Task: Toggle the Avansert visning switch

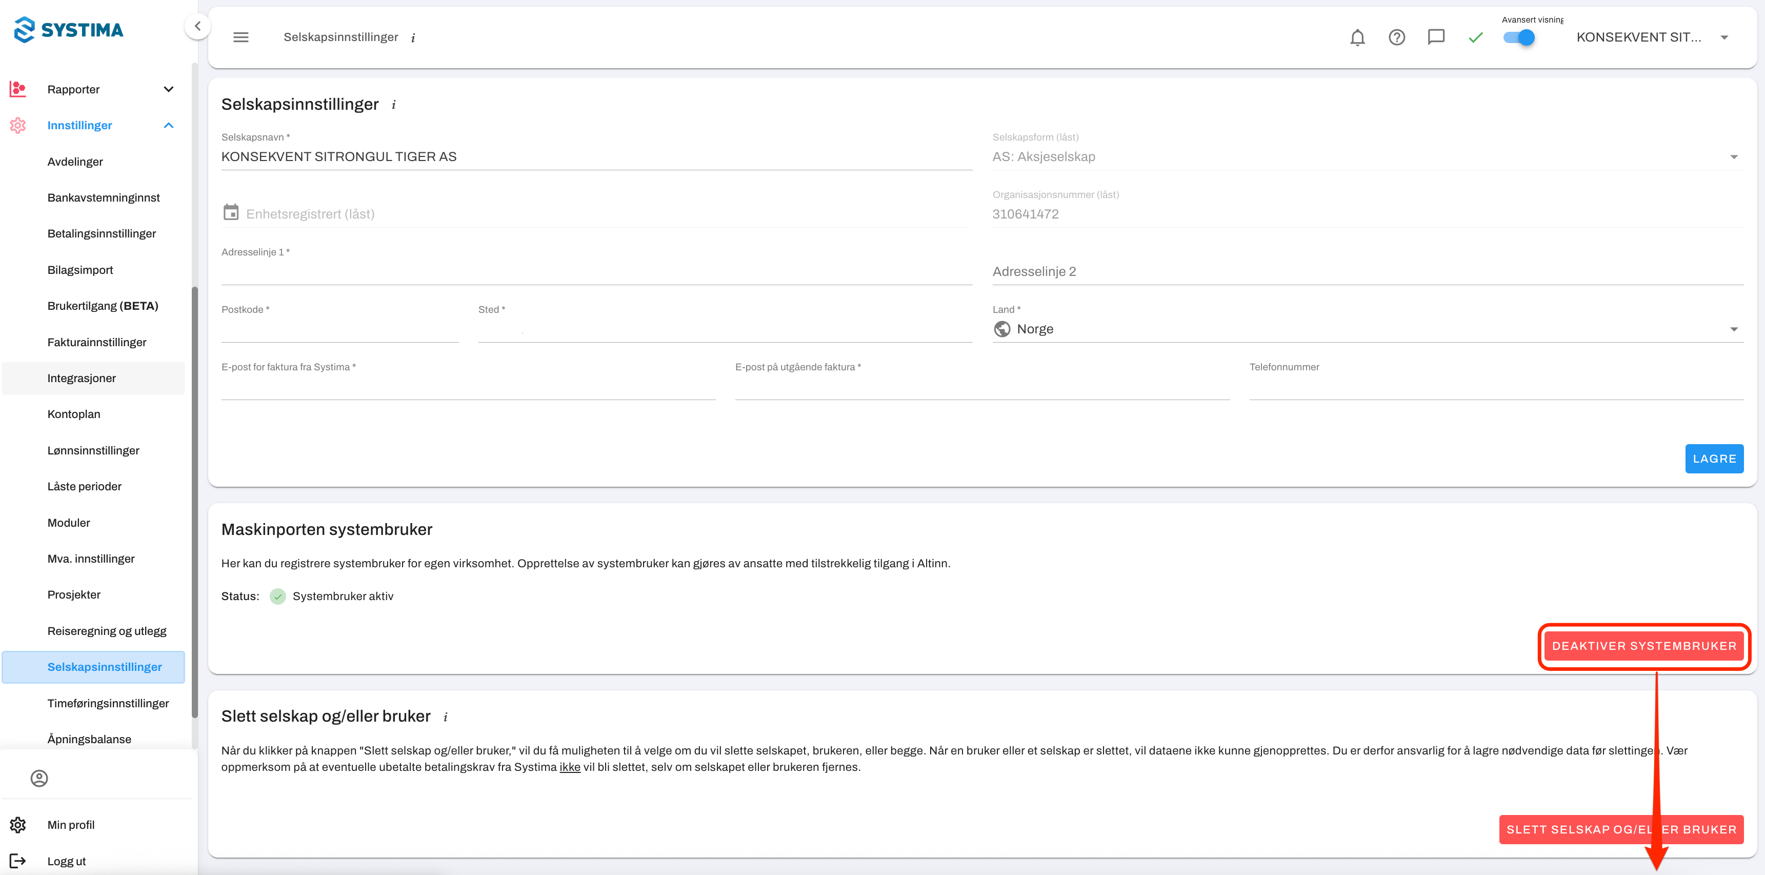Action: pos(1519,37)
